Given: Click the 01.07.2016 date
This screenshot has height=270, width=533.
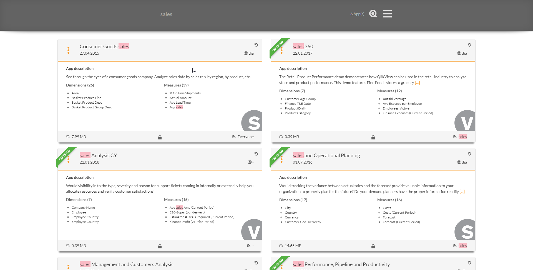Looking at the screenshot, I should click(303, 162).
